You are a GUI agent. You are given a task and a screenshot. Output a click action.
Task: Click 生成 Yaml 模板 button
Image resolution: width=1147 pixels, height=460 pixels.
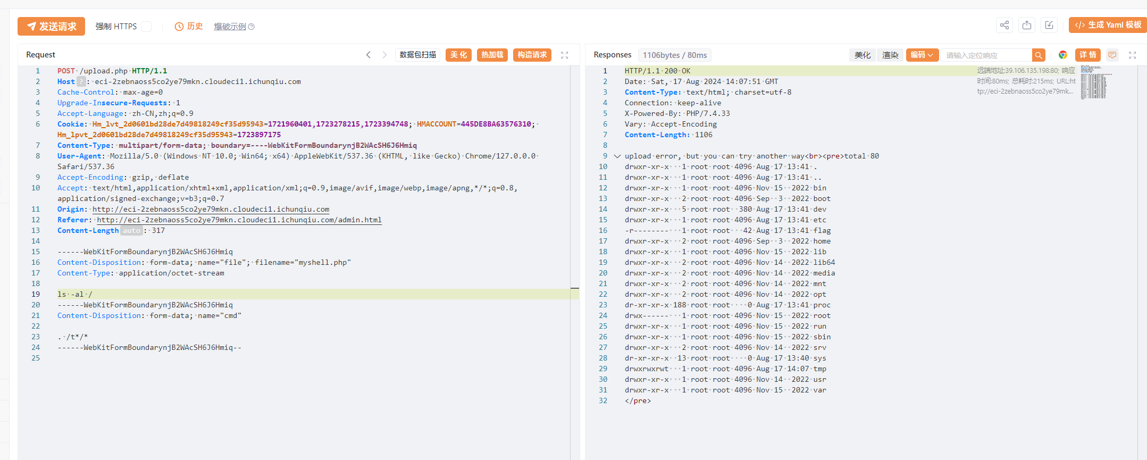click(x=1108, y=25)
